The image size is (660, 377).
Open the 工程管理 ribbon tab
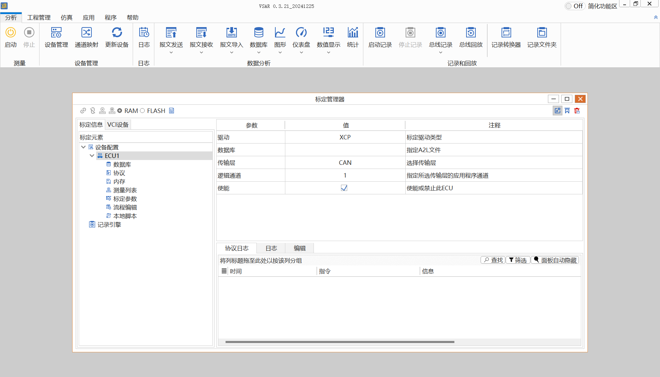point(39,18)
